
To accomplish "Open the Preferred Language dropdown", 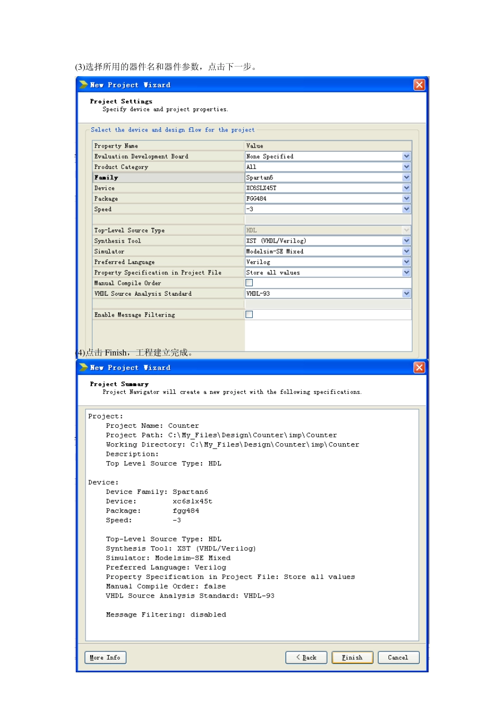I will point(406,262).
